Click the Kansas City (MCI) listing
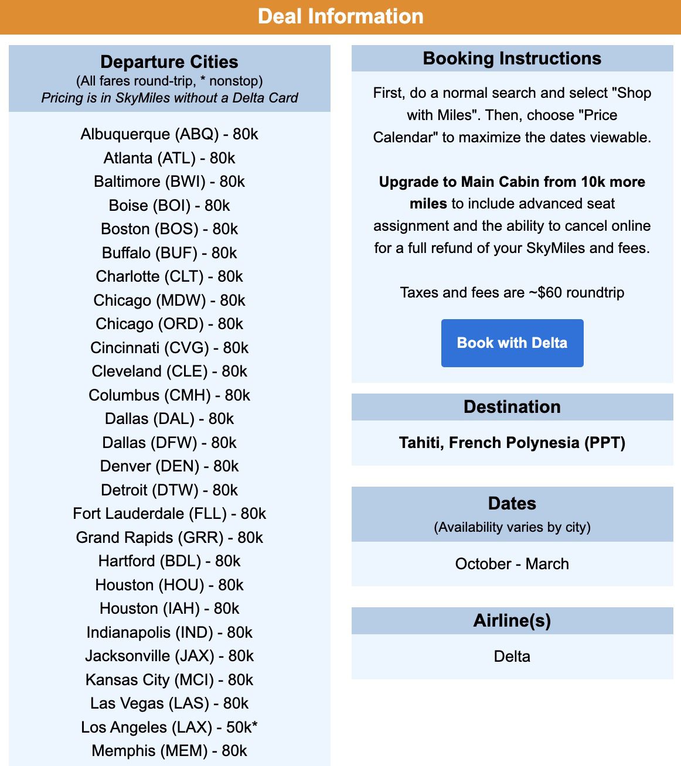The width and height of the screenshot is (681, 766). coord(169,679)
